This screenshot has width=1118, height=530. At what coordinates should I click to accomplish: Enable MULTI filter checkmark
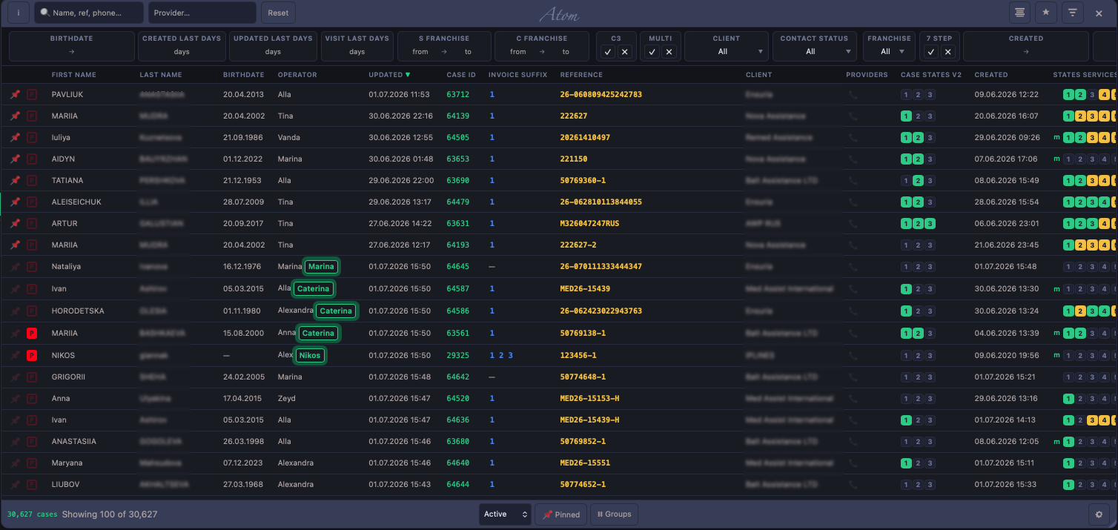click(x=652, y=52)
